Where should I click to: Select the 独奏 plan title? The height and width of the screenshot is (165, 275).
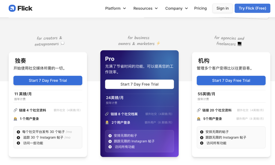(20, 61)
